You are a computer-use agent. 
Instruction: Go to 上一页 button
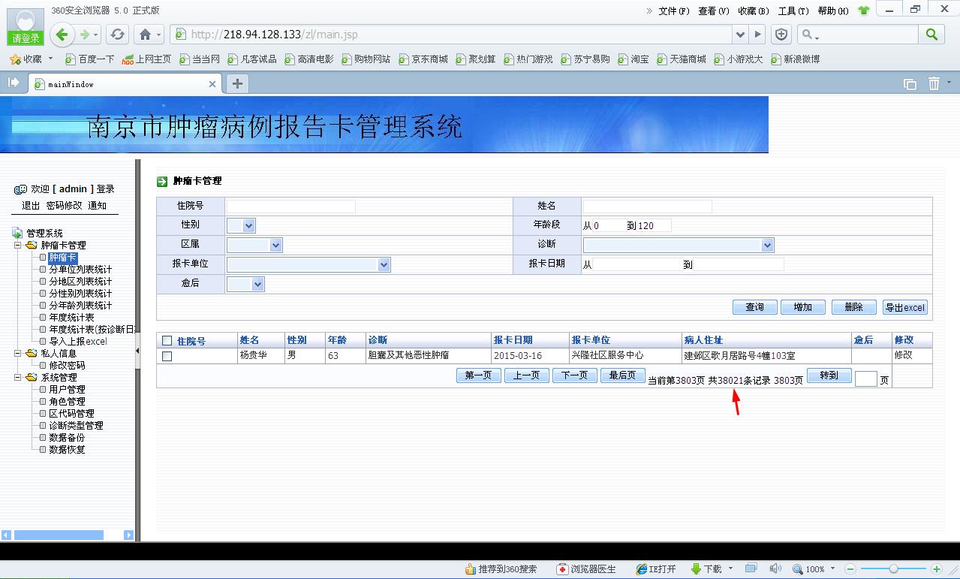point(526,375)
